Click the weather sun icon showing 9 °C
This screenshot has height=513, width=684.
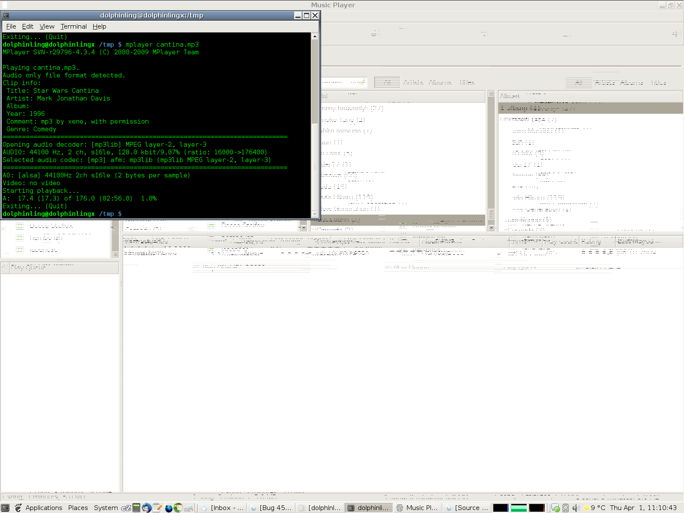point(587,508)
